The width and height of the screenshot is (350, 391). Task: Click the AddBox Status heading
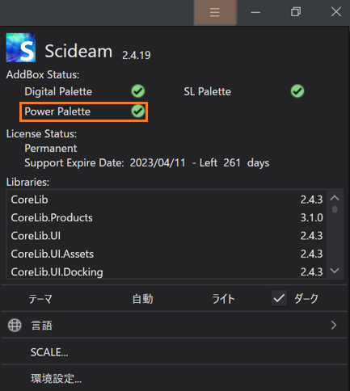[x=43, y=74]
